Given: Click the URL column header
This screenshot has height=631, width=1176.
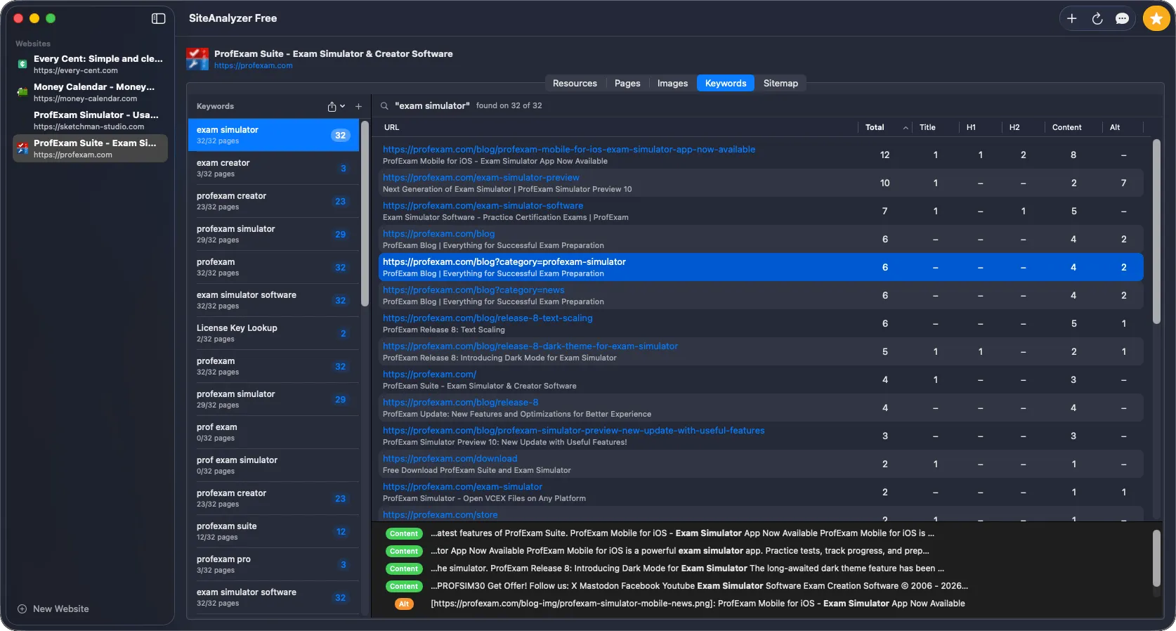Looking at the screenshot, I should [x=391, y=127].
